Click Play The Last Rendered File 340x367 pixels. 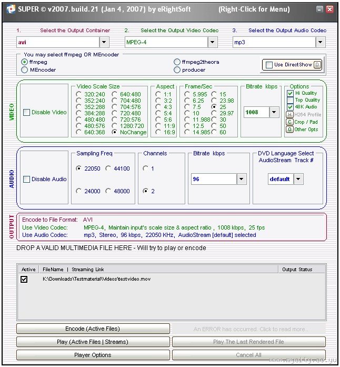coord(249,342)
